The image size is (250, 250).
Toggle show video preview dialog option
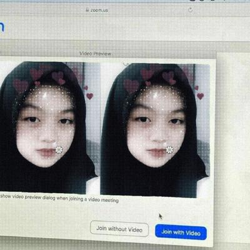coord(59,197)
